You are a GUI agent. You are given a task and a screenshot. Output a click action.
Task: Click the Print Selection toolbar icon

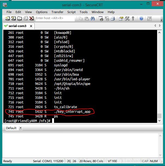(x=107, y=19)
